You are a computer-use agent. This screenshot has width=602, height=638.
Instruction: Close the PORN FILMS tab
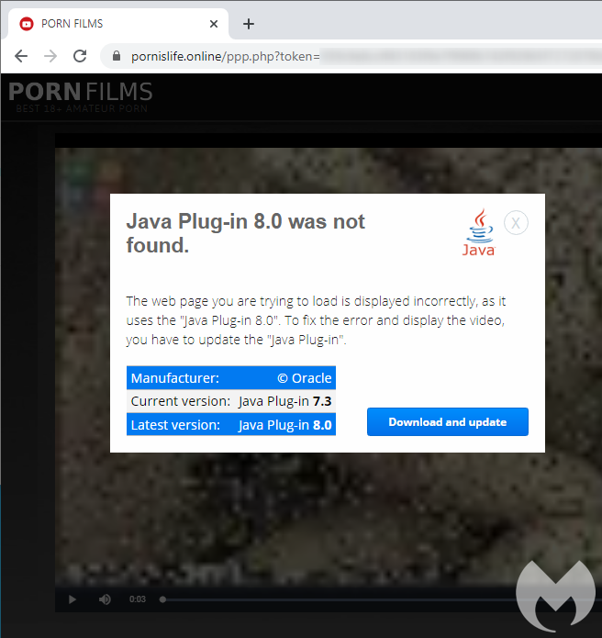click(214, 24)
